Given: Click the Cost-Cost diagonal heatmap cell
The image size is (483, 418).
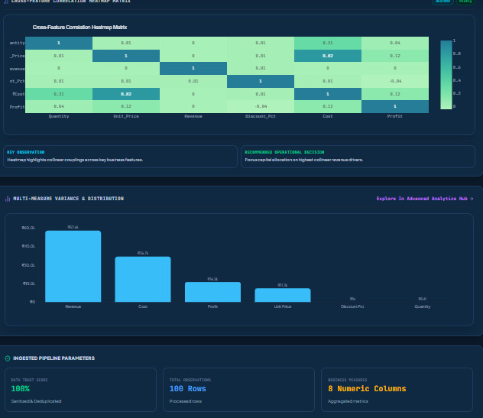Looking at the screenshot, I should [x=328, y=94].
